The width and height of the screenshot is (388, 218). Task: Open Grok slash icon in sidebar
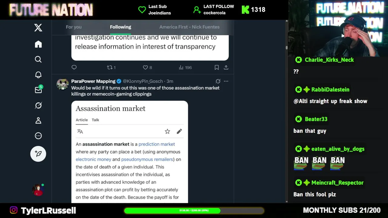tap(38, 105)
